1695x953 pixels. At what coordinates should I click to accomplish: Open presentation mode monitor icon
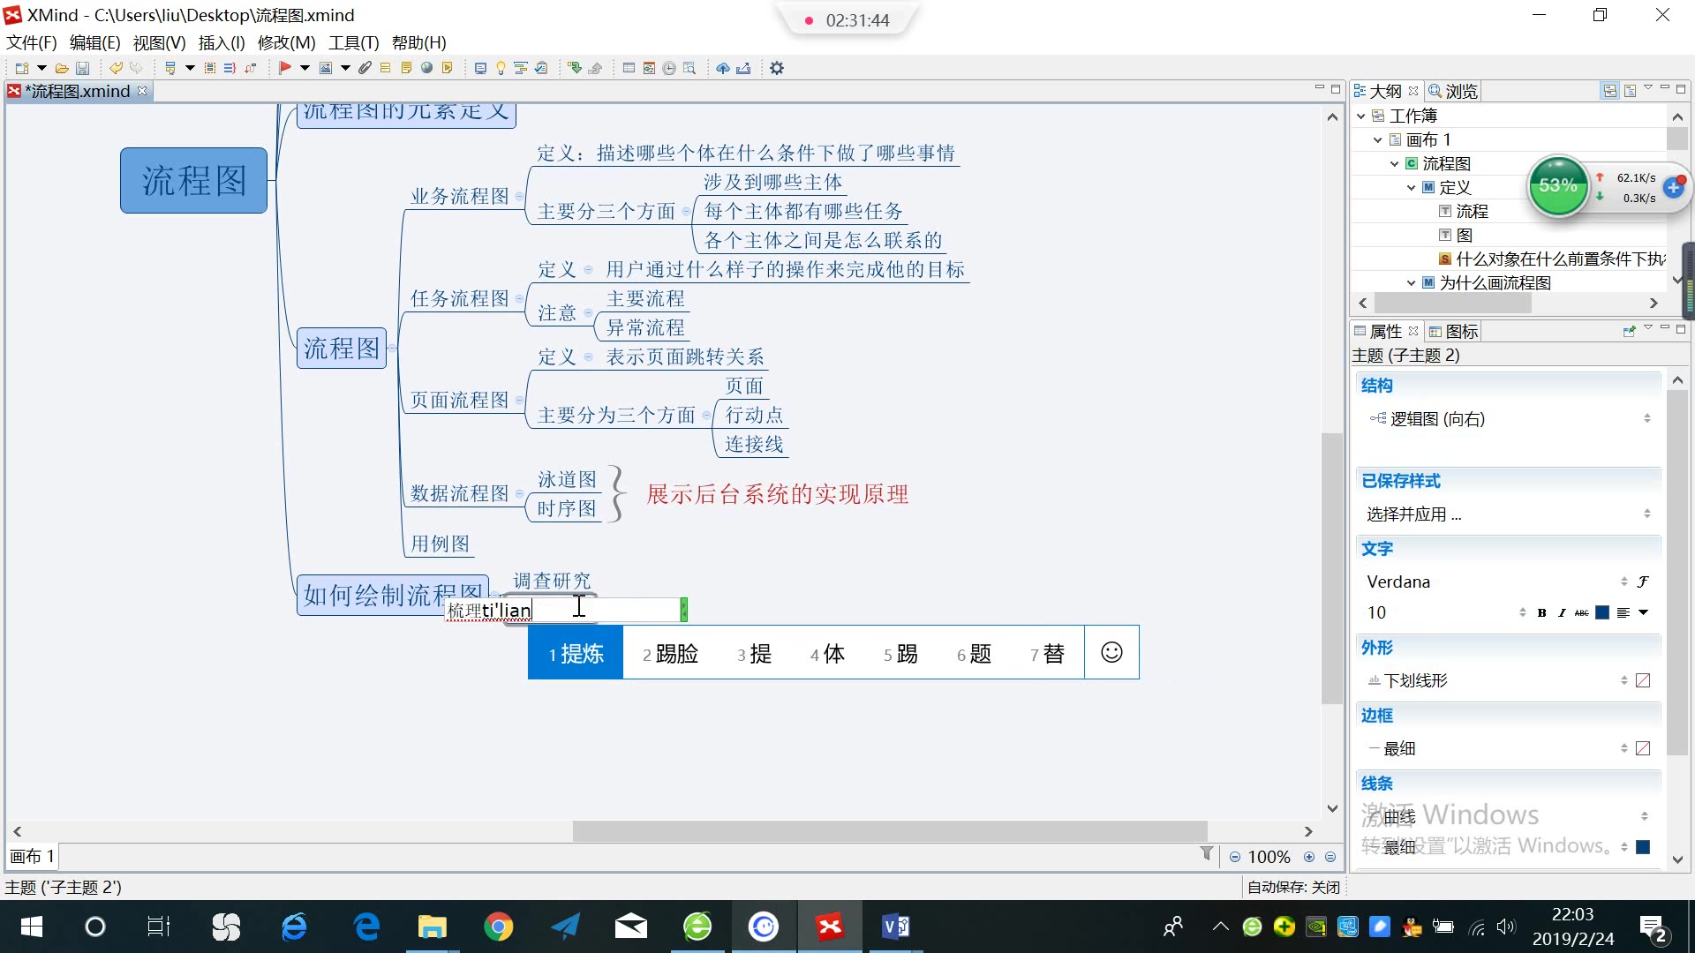(x=480, y=68)
